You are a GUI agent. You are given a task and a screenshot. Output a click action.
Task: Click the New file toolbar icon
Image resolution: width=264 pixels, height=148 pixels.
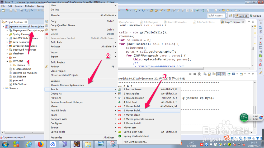coord(3,10)
